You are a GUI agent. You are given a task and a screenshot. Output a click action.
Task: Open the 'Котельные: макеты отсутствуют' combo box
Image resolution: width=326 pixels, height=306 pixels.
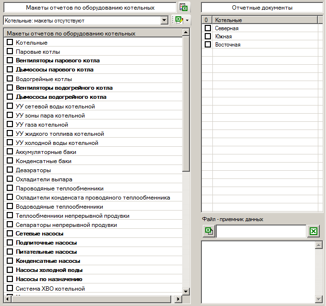[x=164, y=20]
